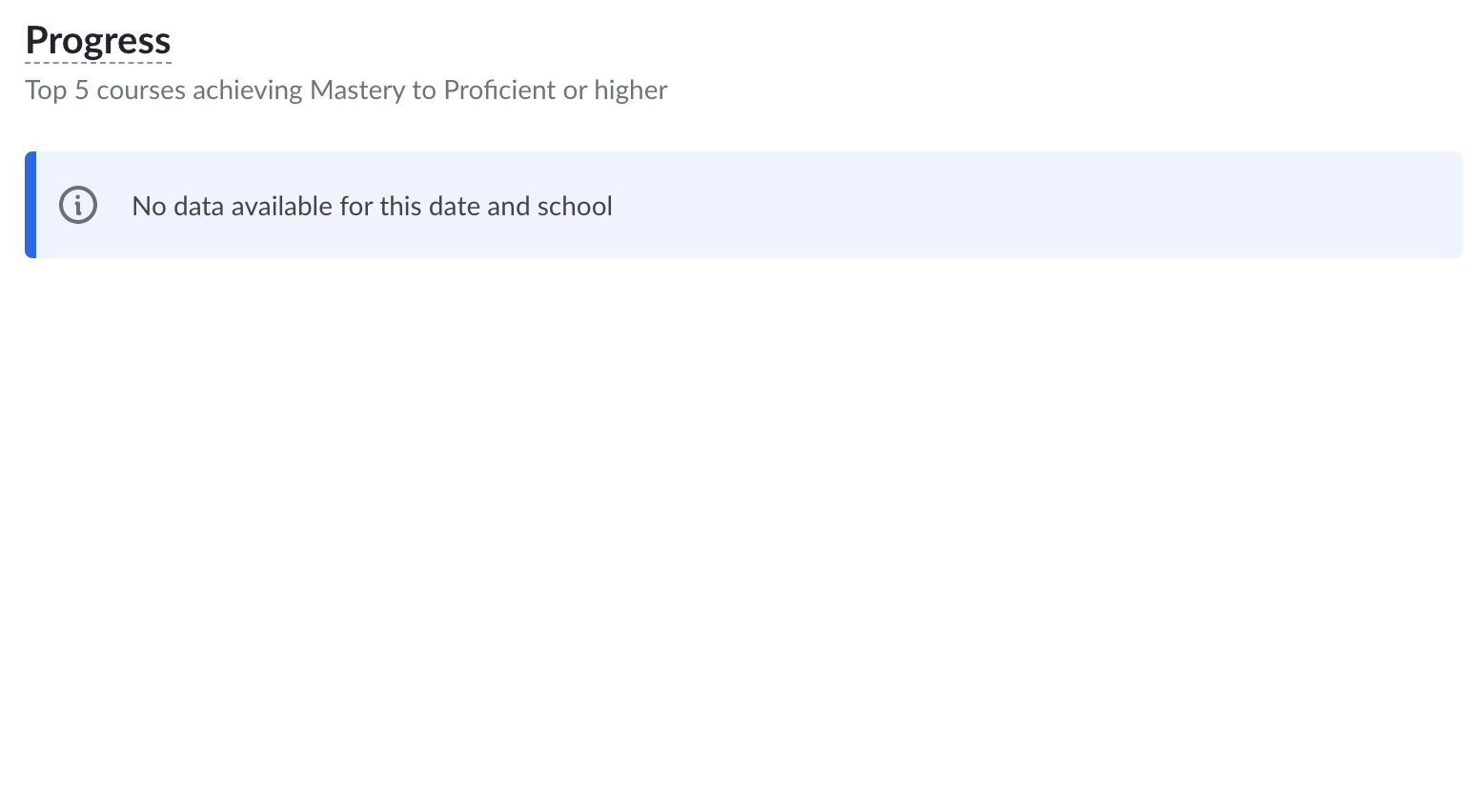
Task: Click the 'Top 5 courses' subtitle text
Action: (346, 90)
